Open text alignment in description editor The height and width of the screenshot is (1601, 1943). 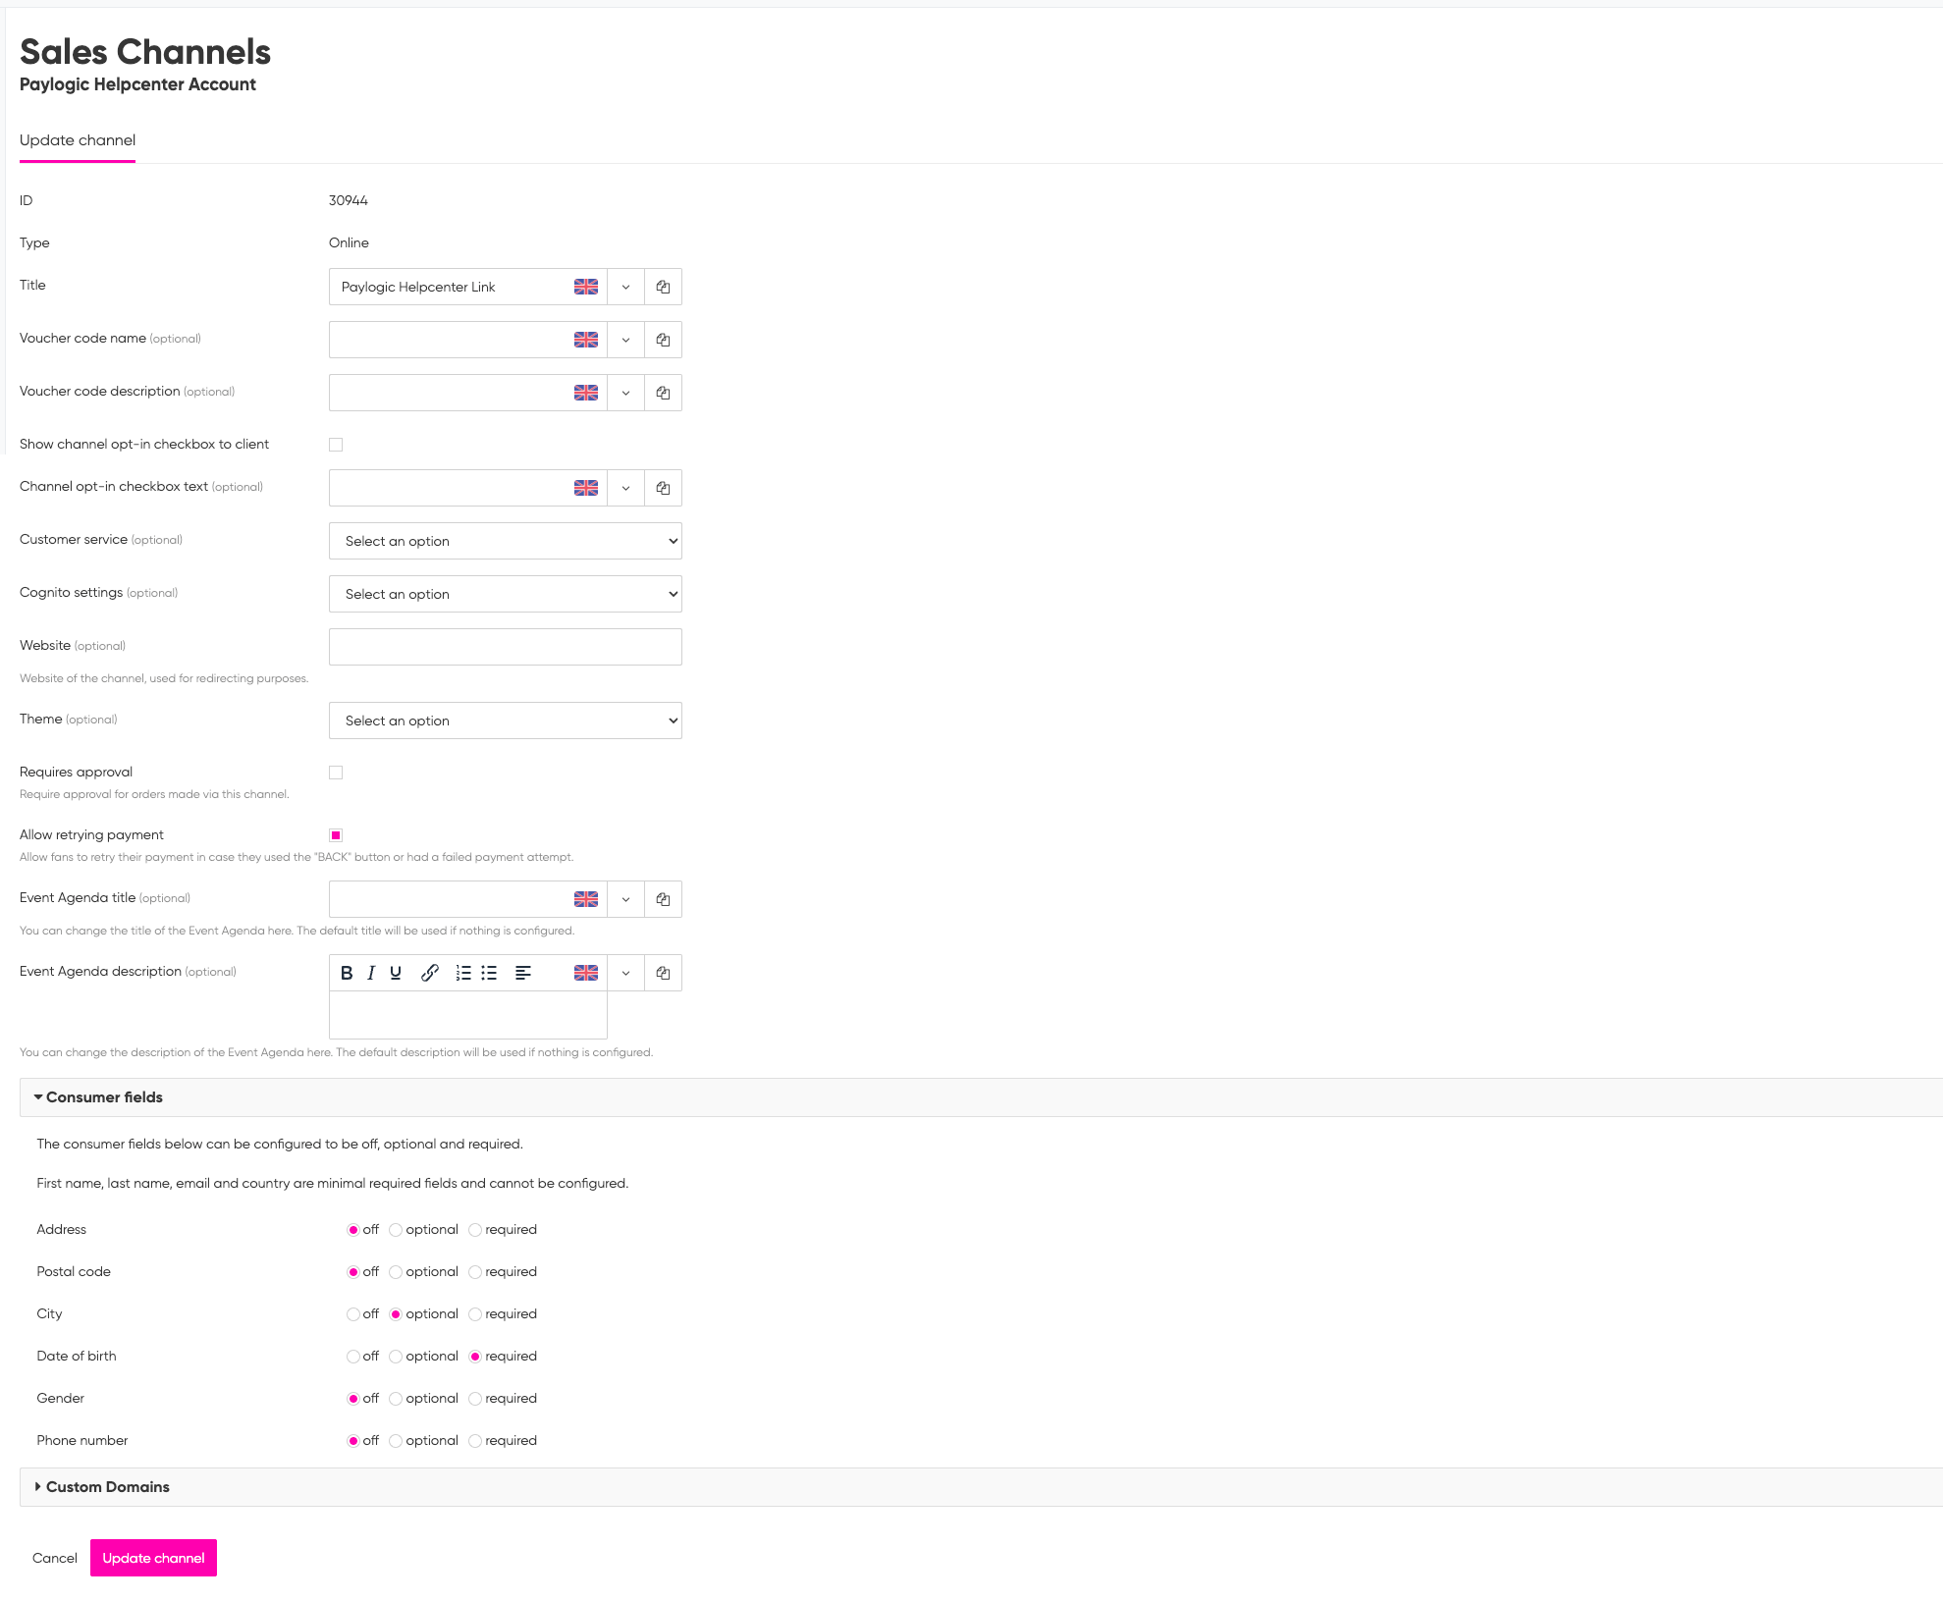pos(523,973)
